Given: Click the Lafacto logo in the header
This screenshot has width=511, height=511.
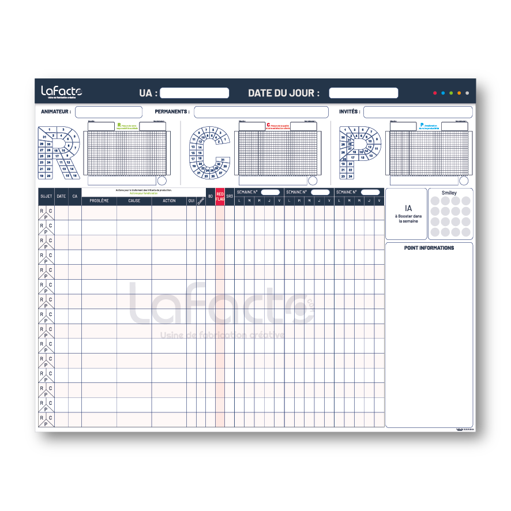Looking at the screenshot, I should 61,91.
